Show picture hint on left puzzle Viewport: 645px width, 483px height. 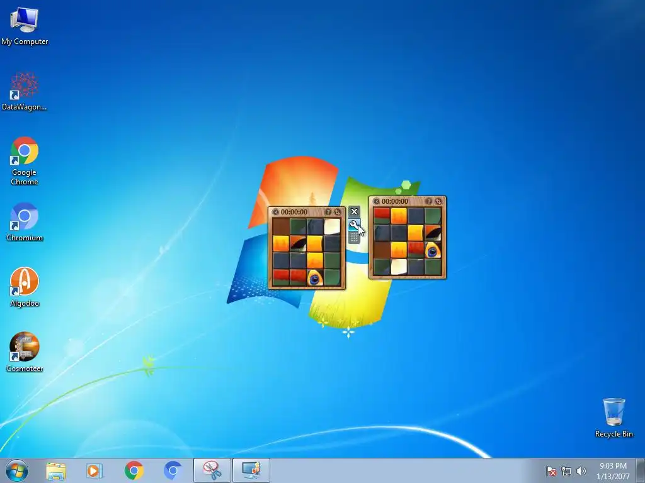(x=328, y=212)
